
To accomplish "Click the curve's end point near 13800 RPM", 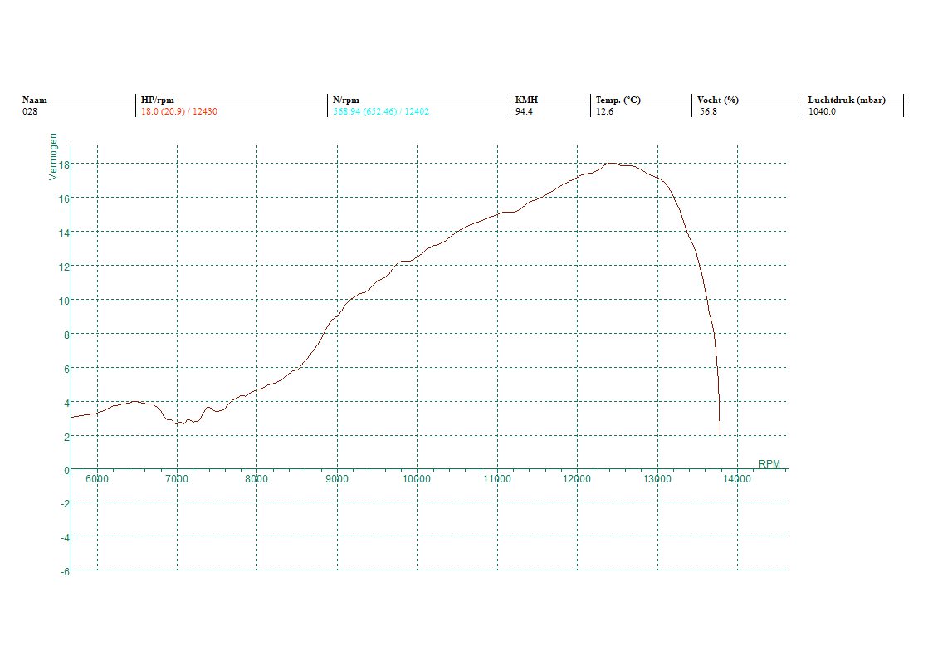I will [720, 433].
